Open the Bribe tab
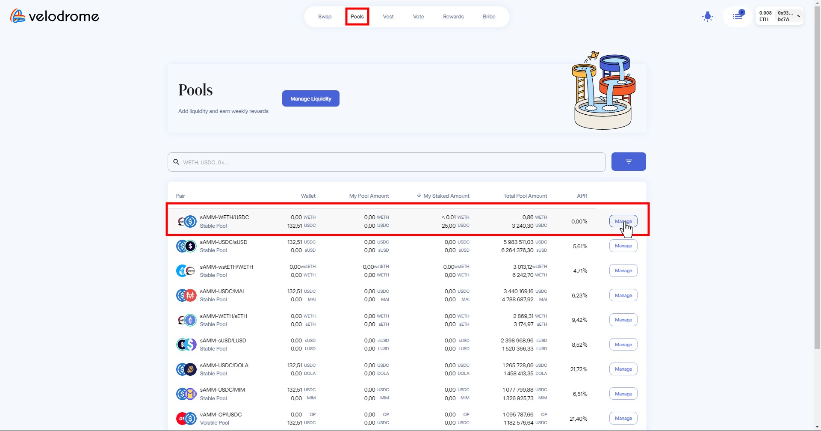This screenshot has height=431, width=821. pos(489,17)
